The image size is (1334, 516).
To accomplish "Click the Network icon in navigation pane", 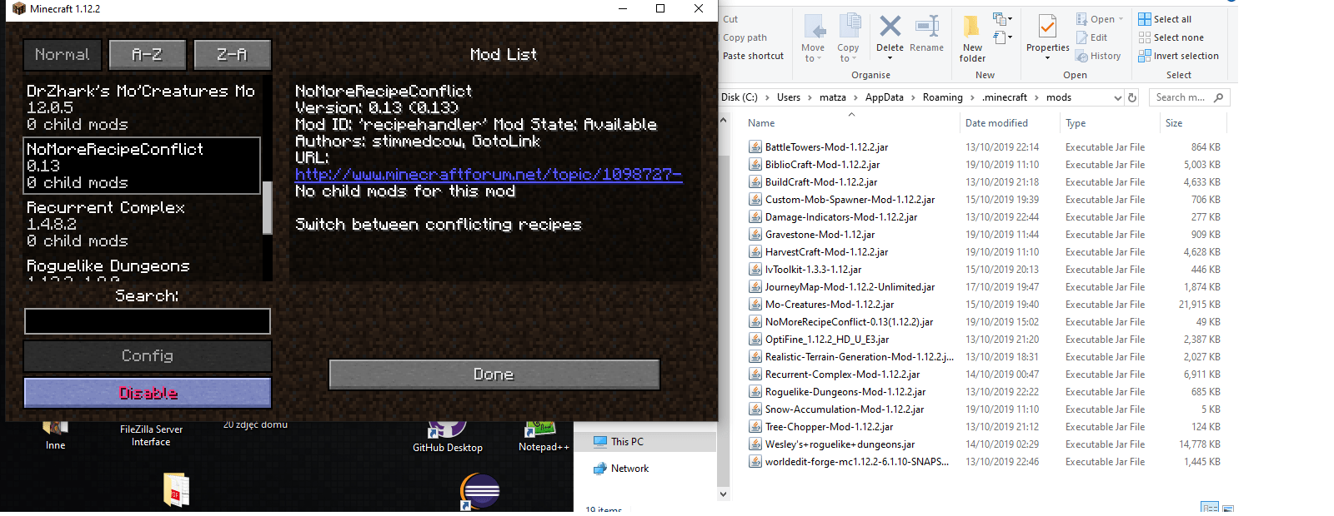I will point(600,469).
